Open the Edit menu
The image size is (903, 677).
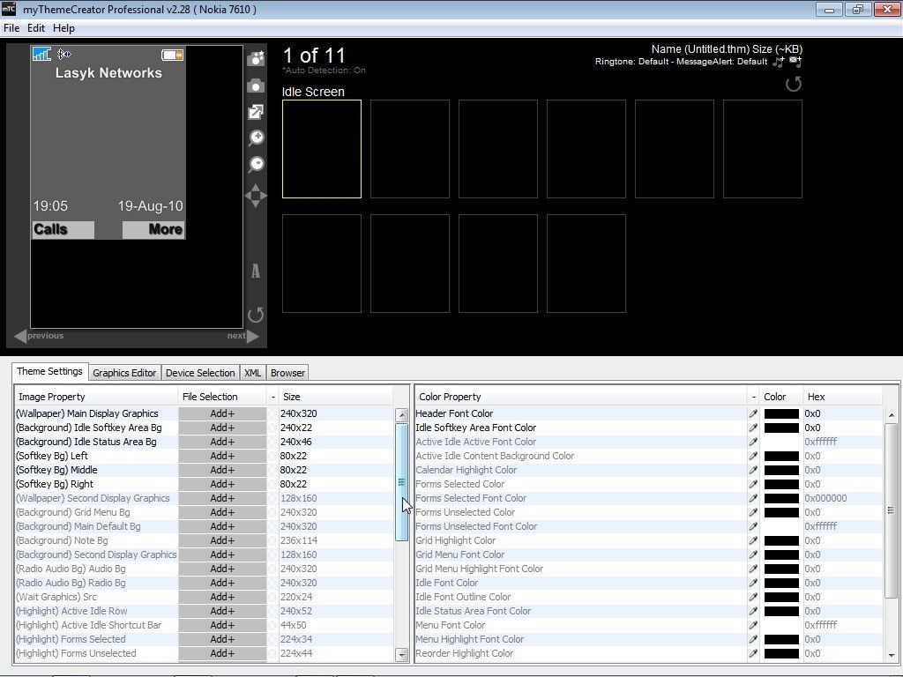[x=35, y=27]
